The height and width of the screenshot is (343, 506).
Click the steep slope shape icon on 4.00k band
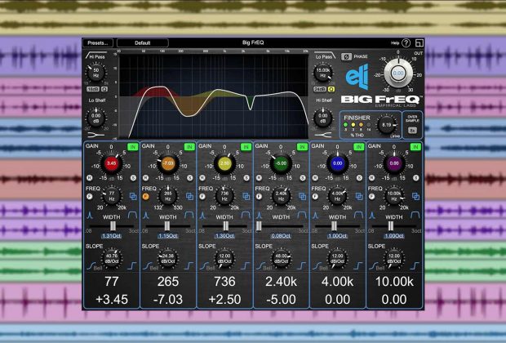coord(358,265)
